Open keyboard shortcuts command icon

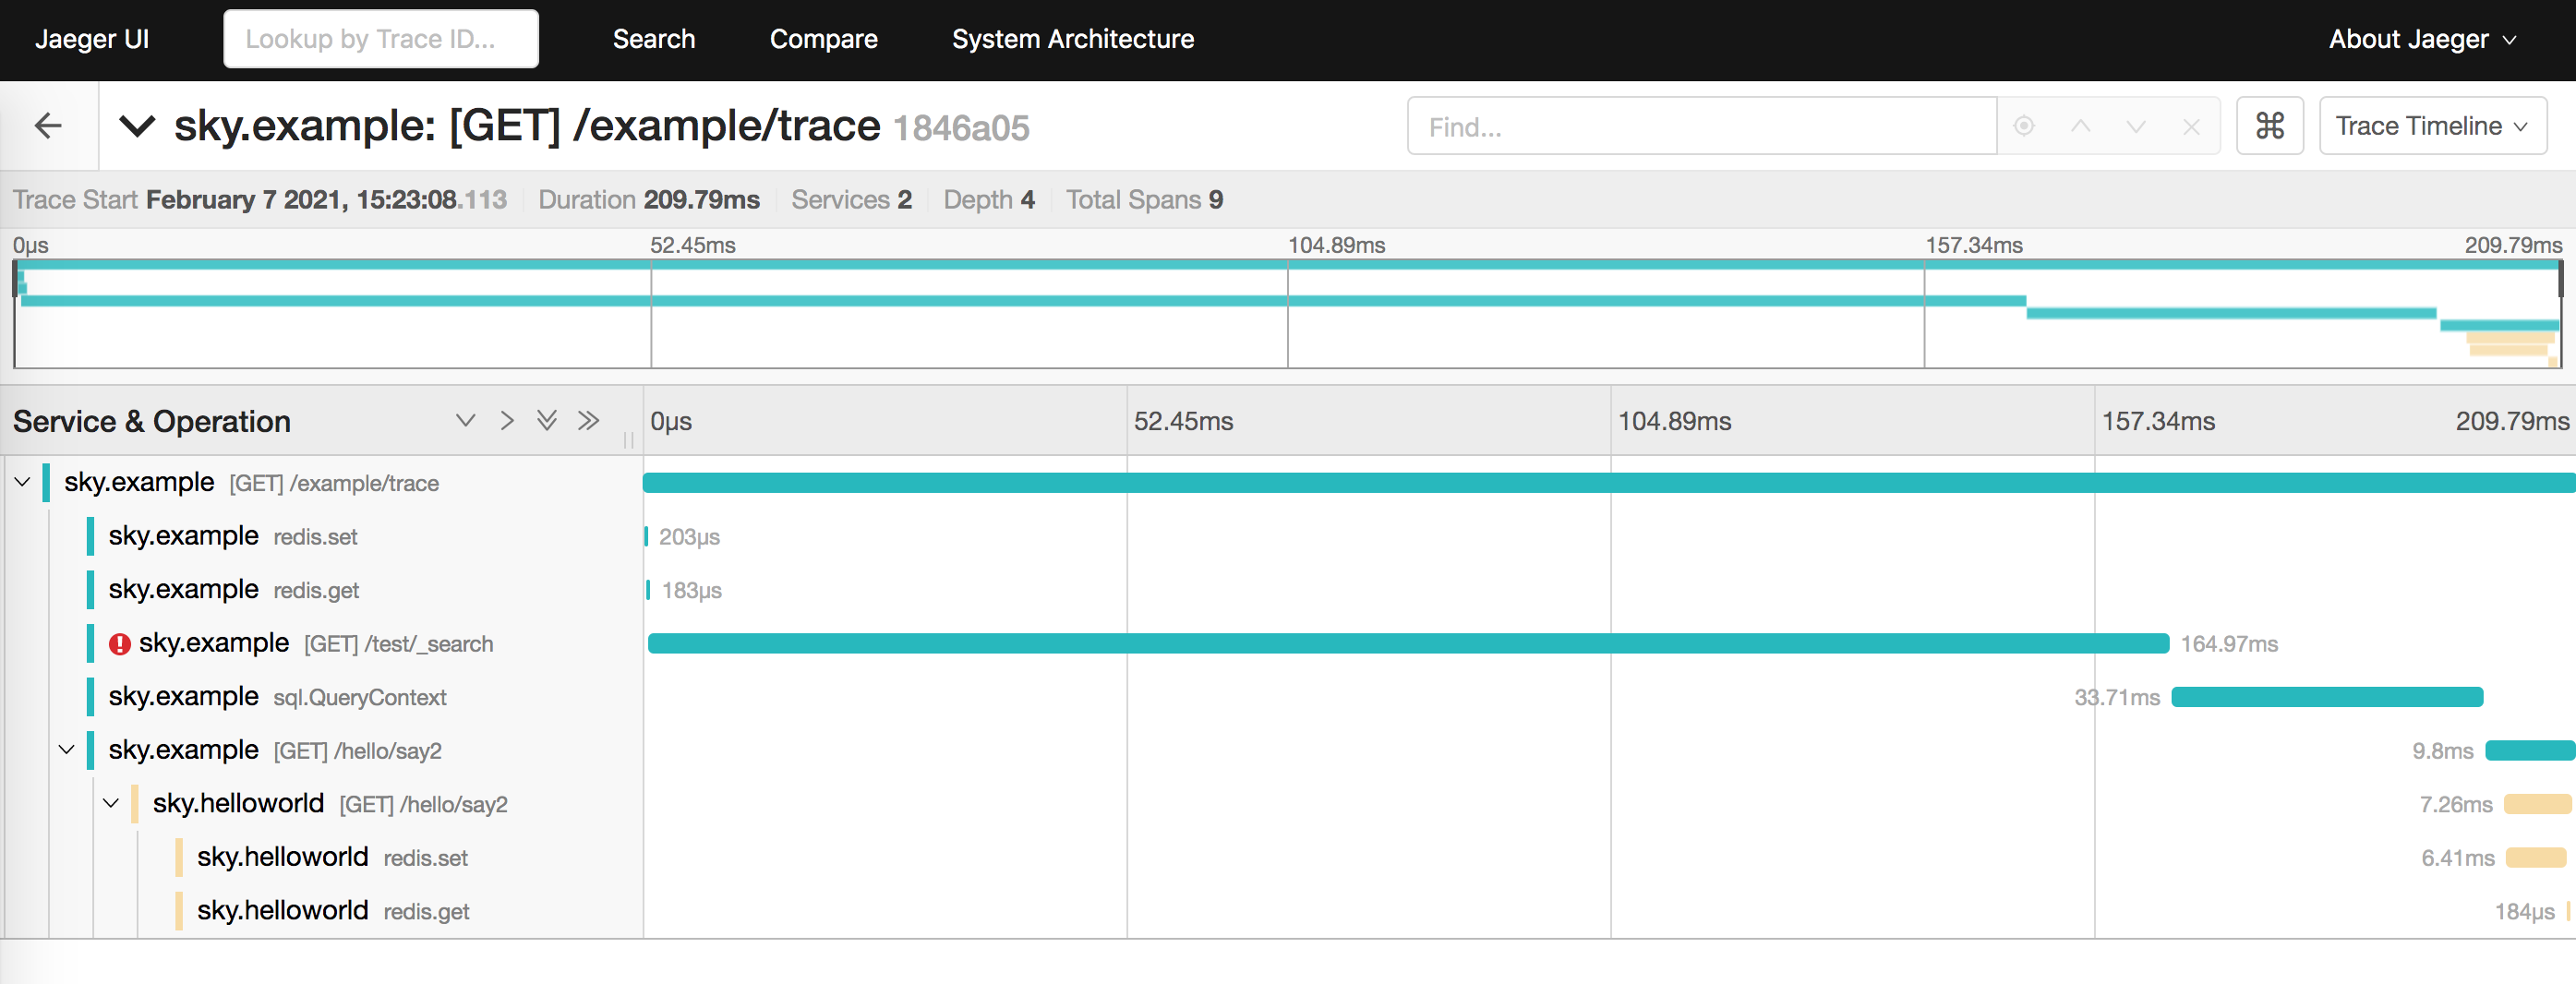(2269, 126)
